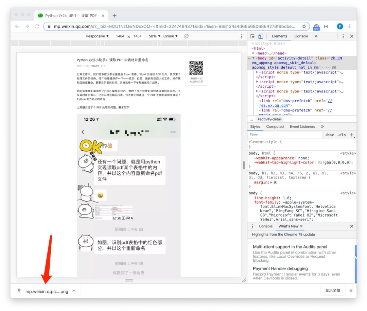Click the network throttling disable icon near Online
The width and height of the screenshot is (367, 311).
point(187,36)
